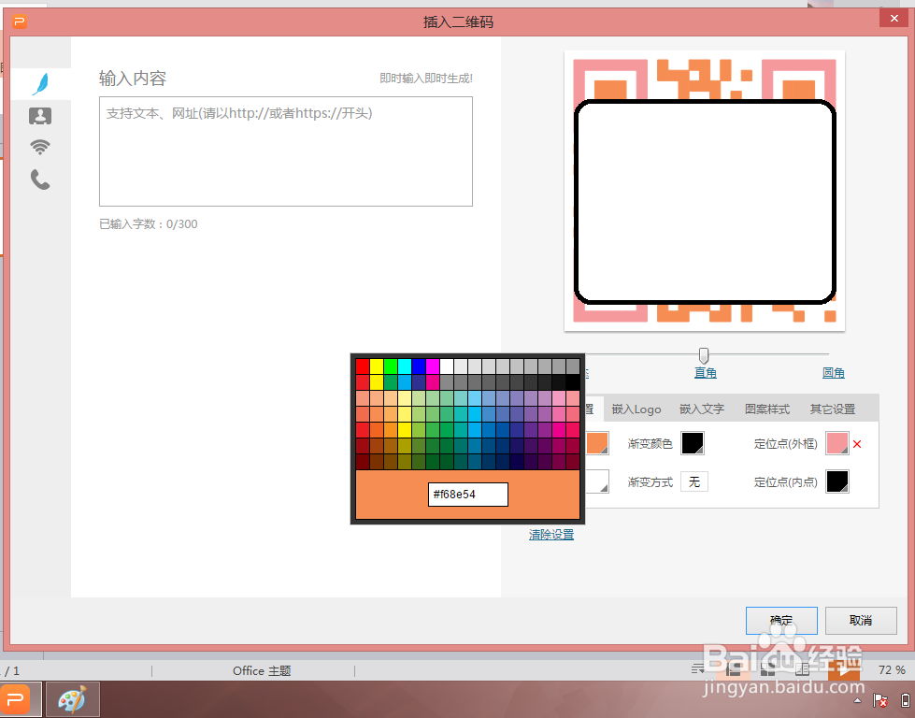Click the 即时输入即时生成! hint text
915x718 pixels.
coord(426,79)
